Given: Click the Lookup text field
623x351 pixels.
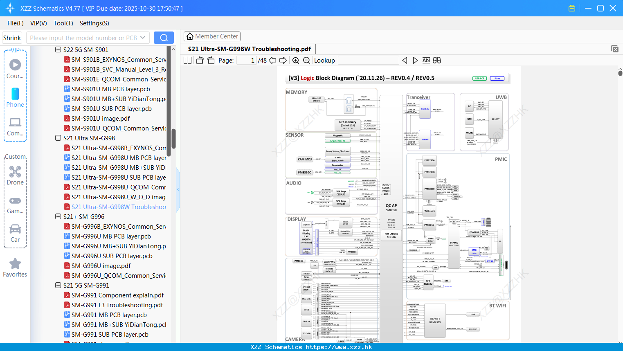Looking at the screenshot, I should coord(368,60).
